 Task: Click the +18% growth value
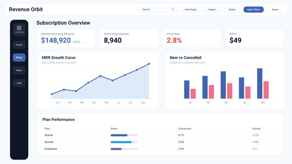(x=255, y=142)
